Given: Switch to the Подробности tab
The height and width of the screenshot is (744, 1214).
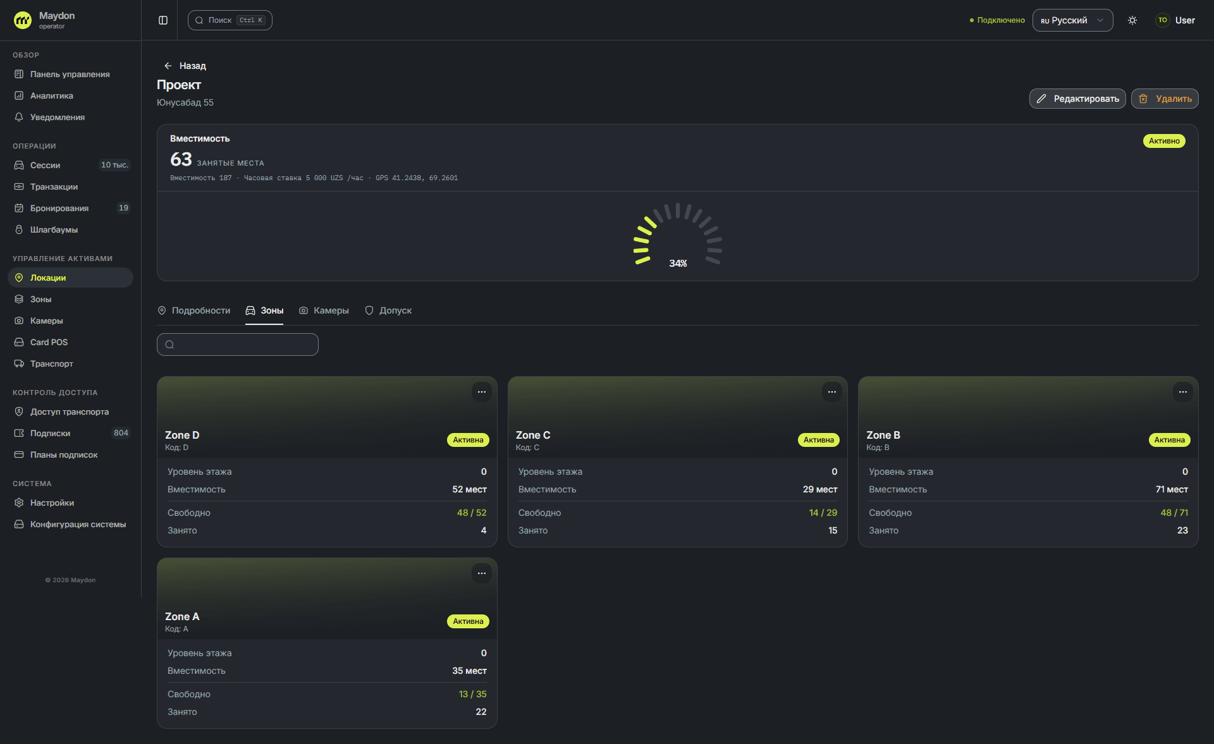Looking at the screenshot, I should [x=193, y=311].
